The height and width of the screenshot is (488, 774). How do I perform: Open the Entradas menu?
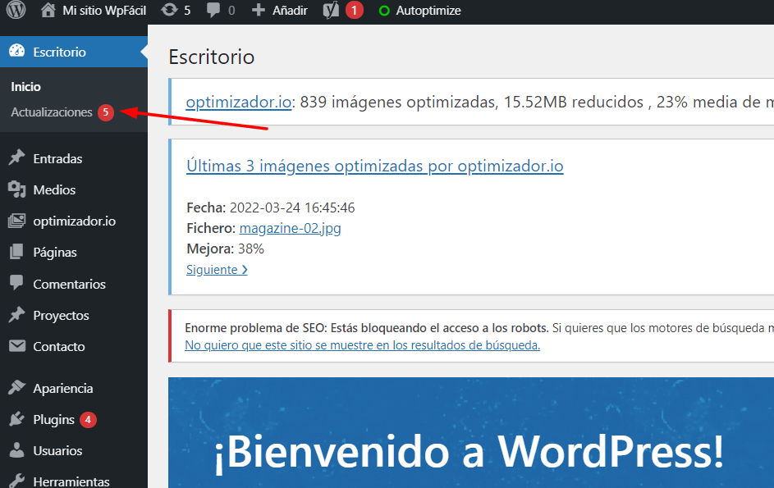57,158
